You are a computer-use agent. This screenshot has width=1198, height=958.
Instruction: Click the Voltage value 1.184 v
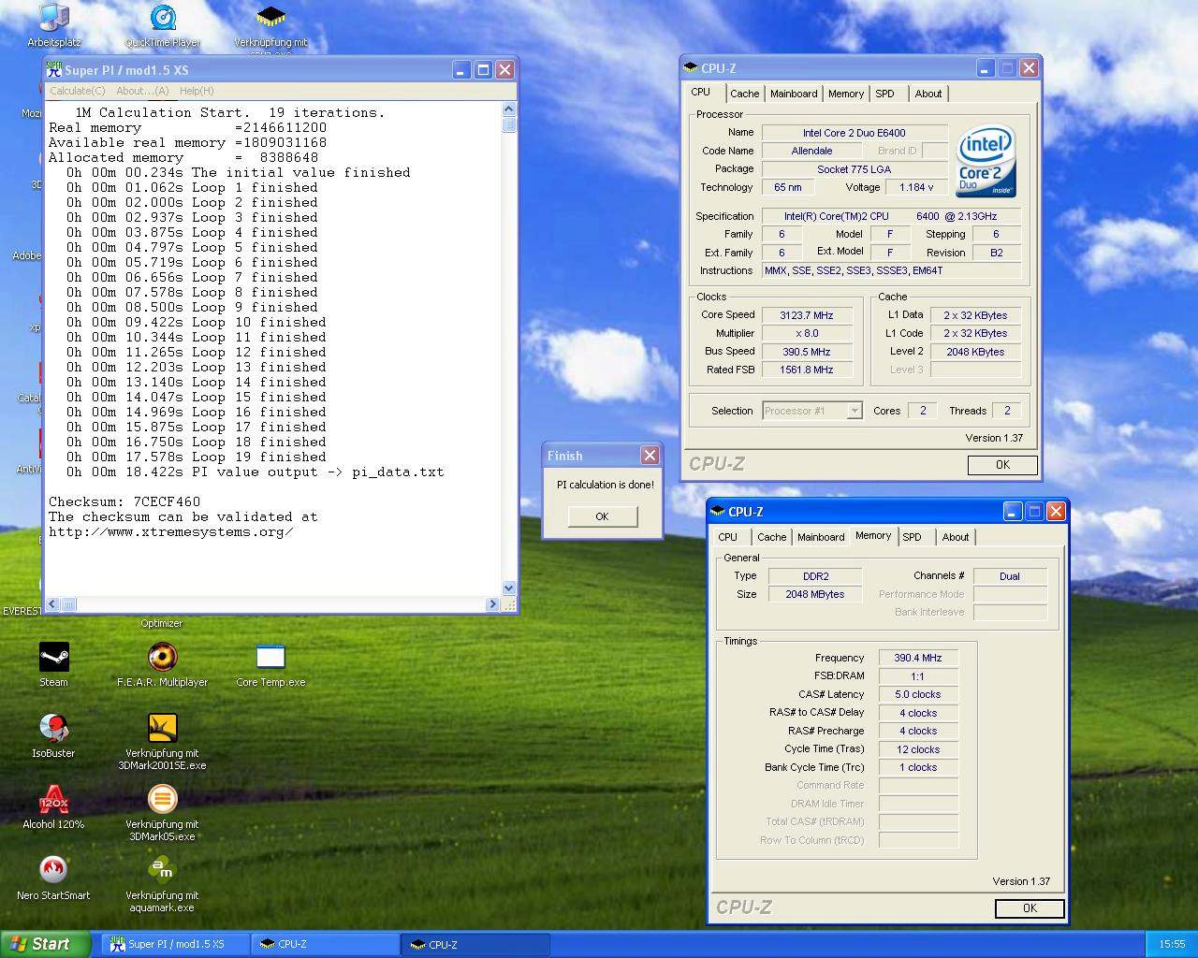click(916, 187)
